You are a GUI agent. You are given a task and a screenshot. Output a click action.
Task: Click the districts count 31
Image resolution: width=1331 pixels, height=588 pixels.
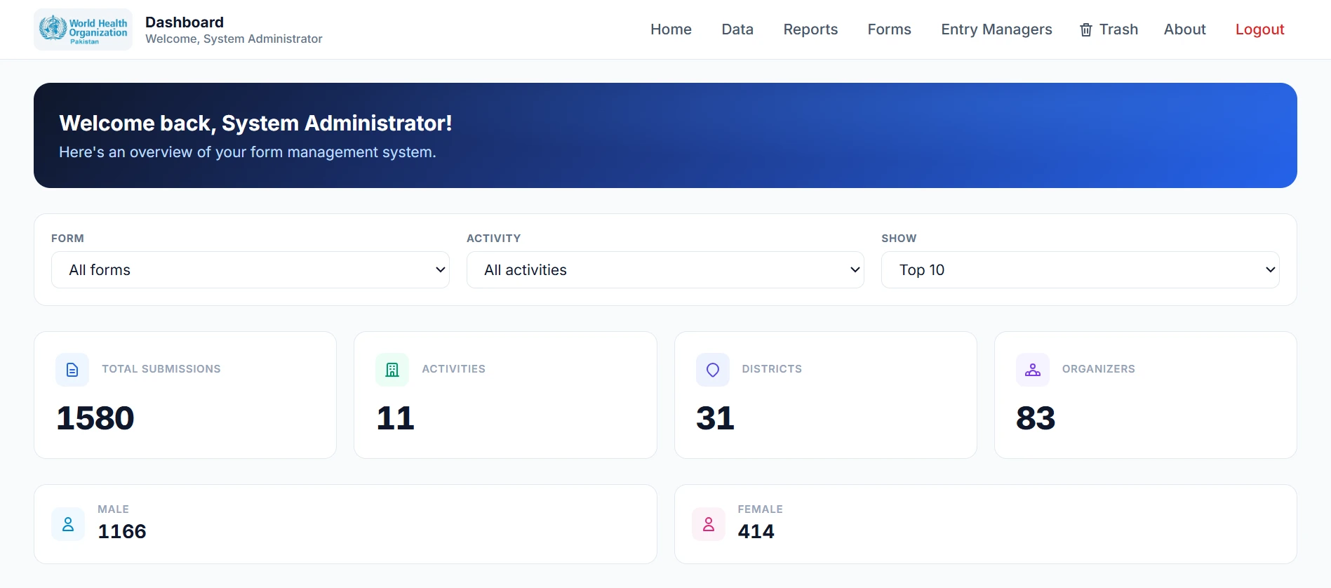click(x=715, y=418)
